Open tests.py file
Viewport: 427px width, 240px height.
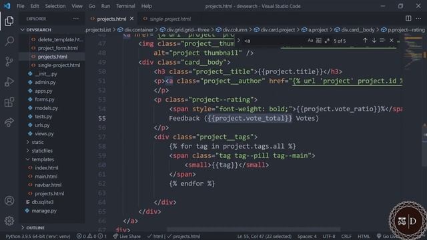coord(43,117)
